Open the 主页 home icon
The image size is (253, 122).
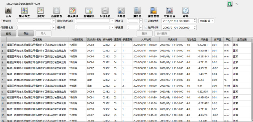8,11
